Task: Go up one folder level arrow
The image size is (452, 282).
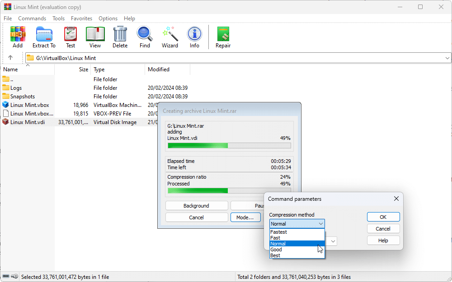Action: pyautogui.click(x=10, y=58)
